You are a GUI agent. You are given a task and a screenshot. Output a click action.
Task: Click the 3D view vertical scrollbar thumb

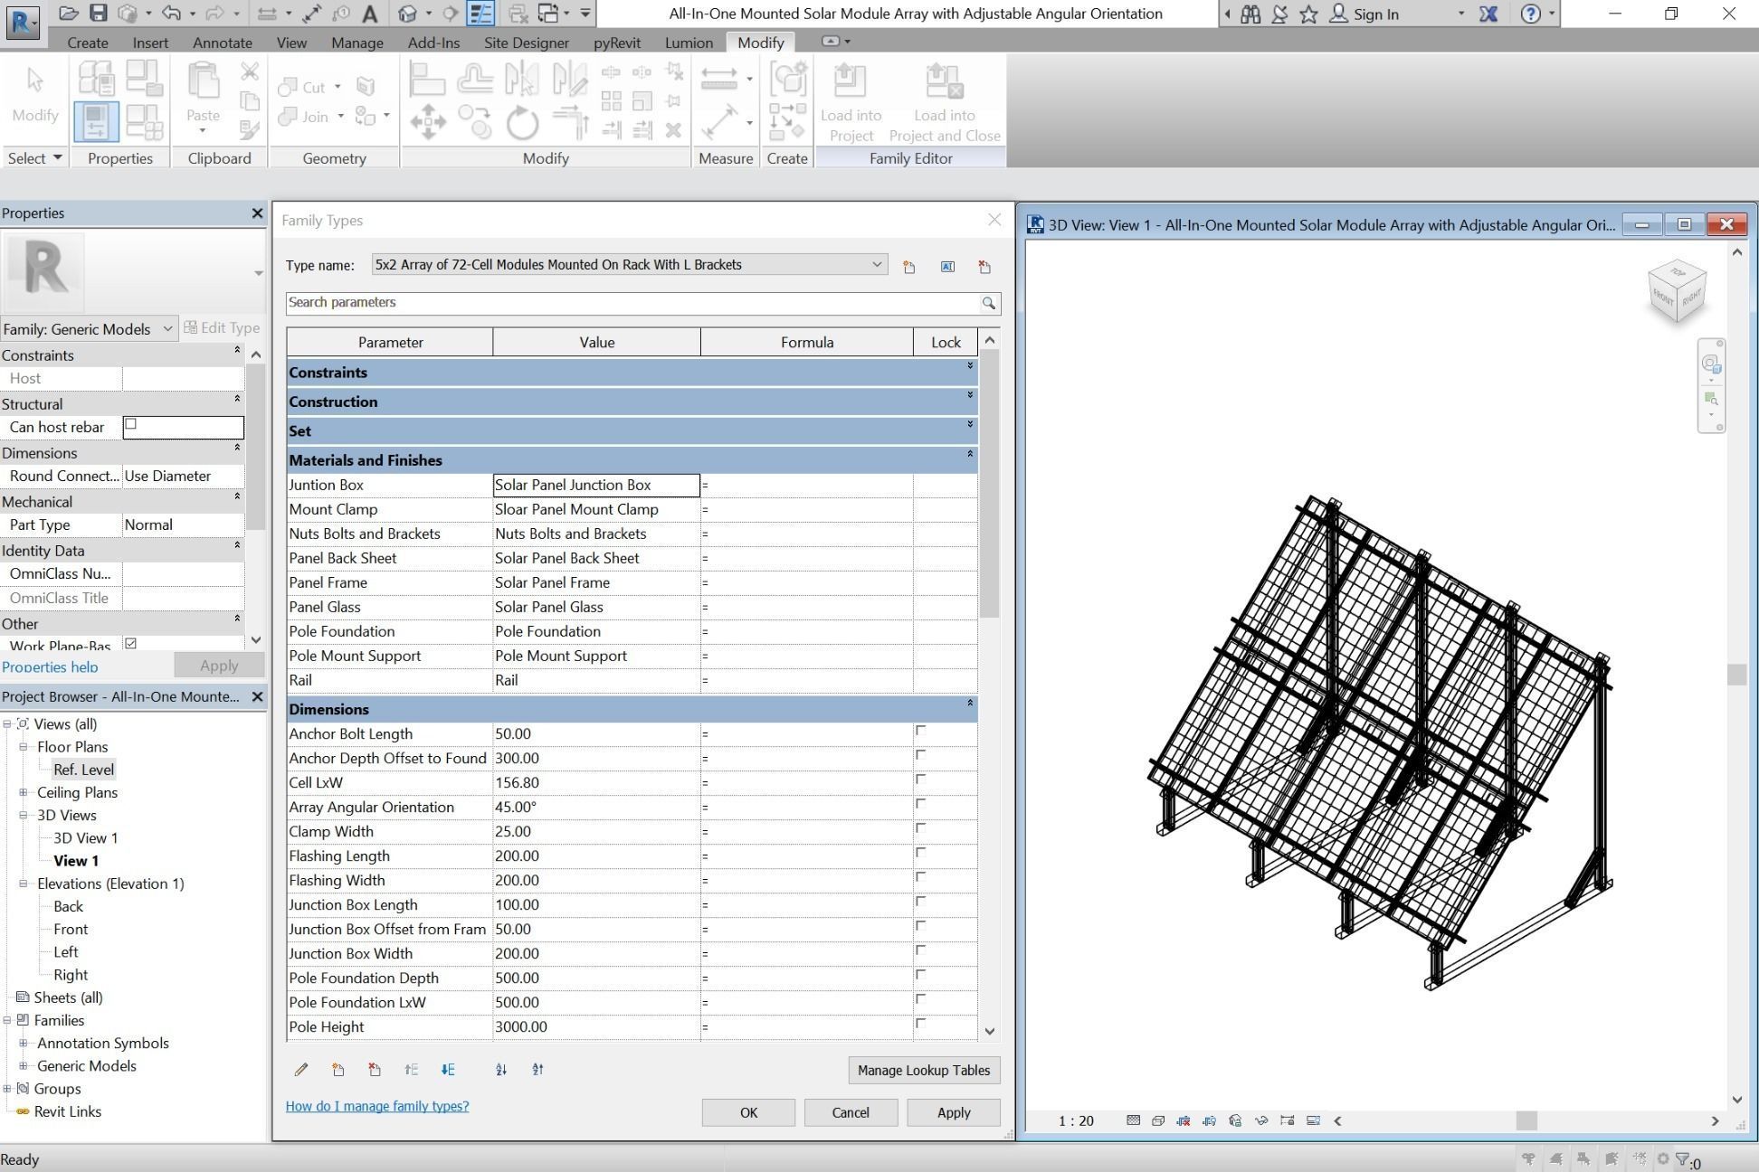pyautogui.click(x=1736, y=675)
